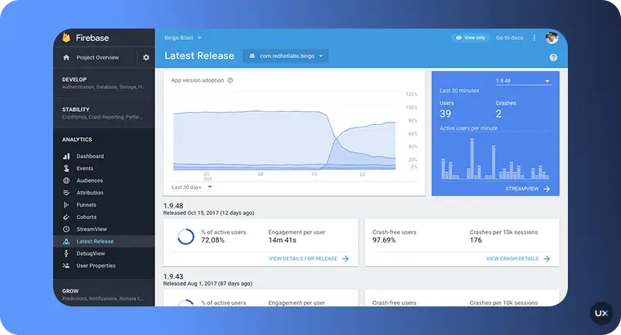
Task: Click the 1.9.43 release heading
Action: [x=173, y=276]
